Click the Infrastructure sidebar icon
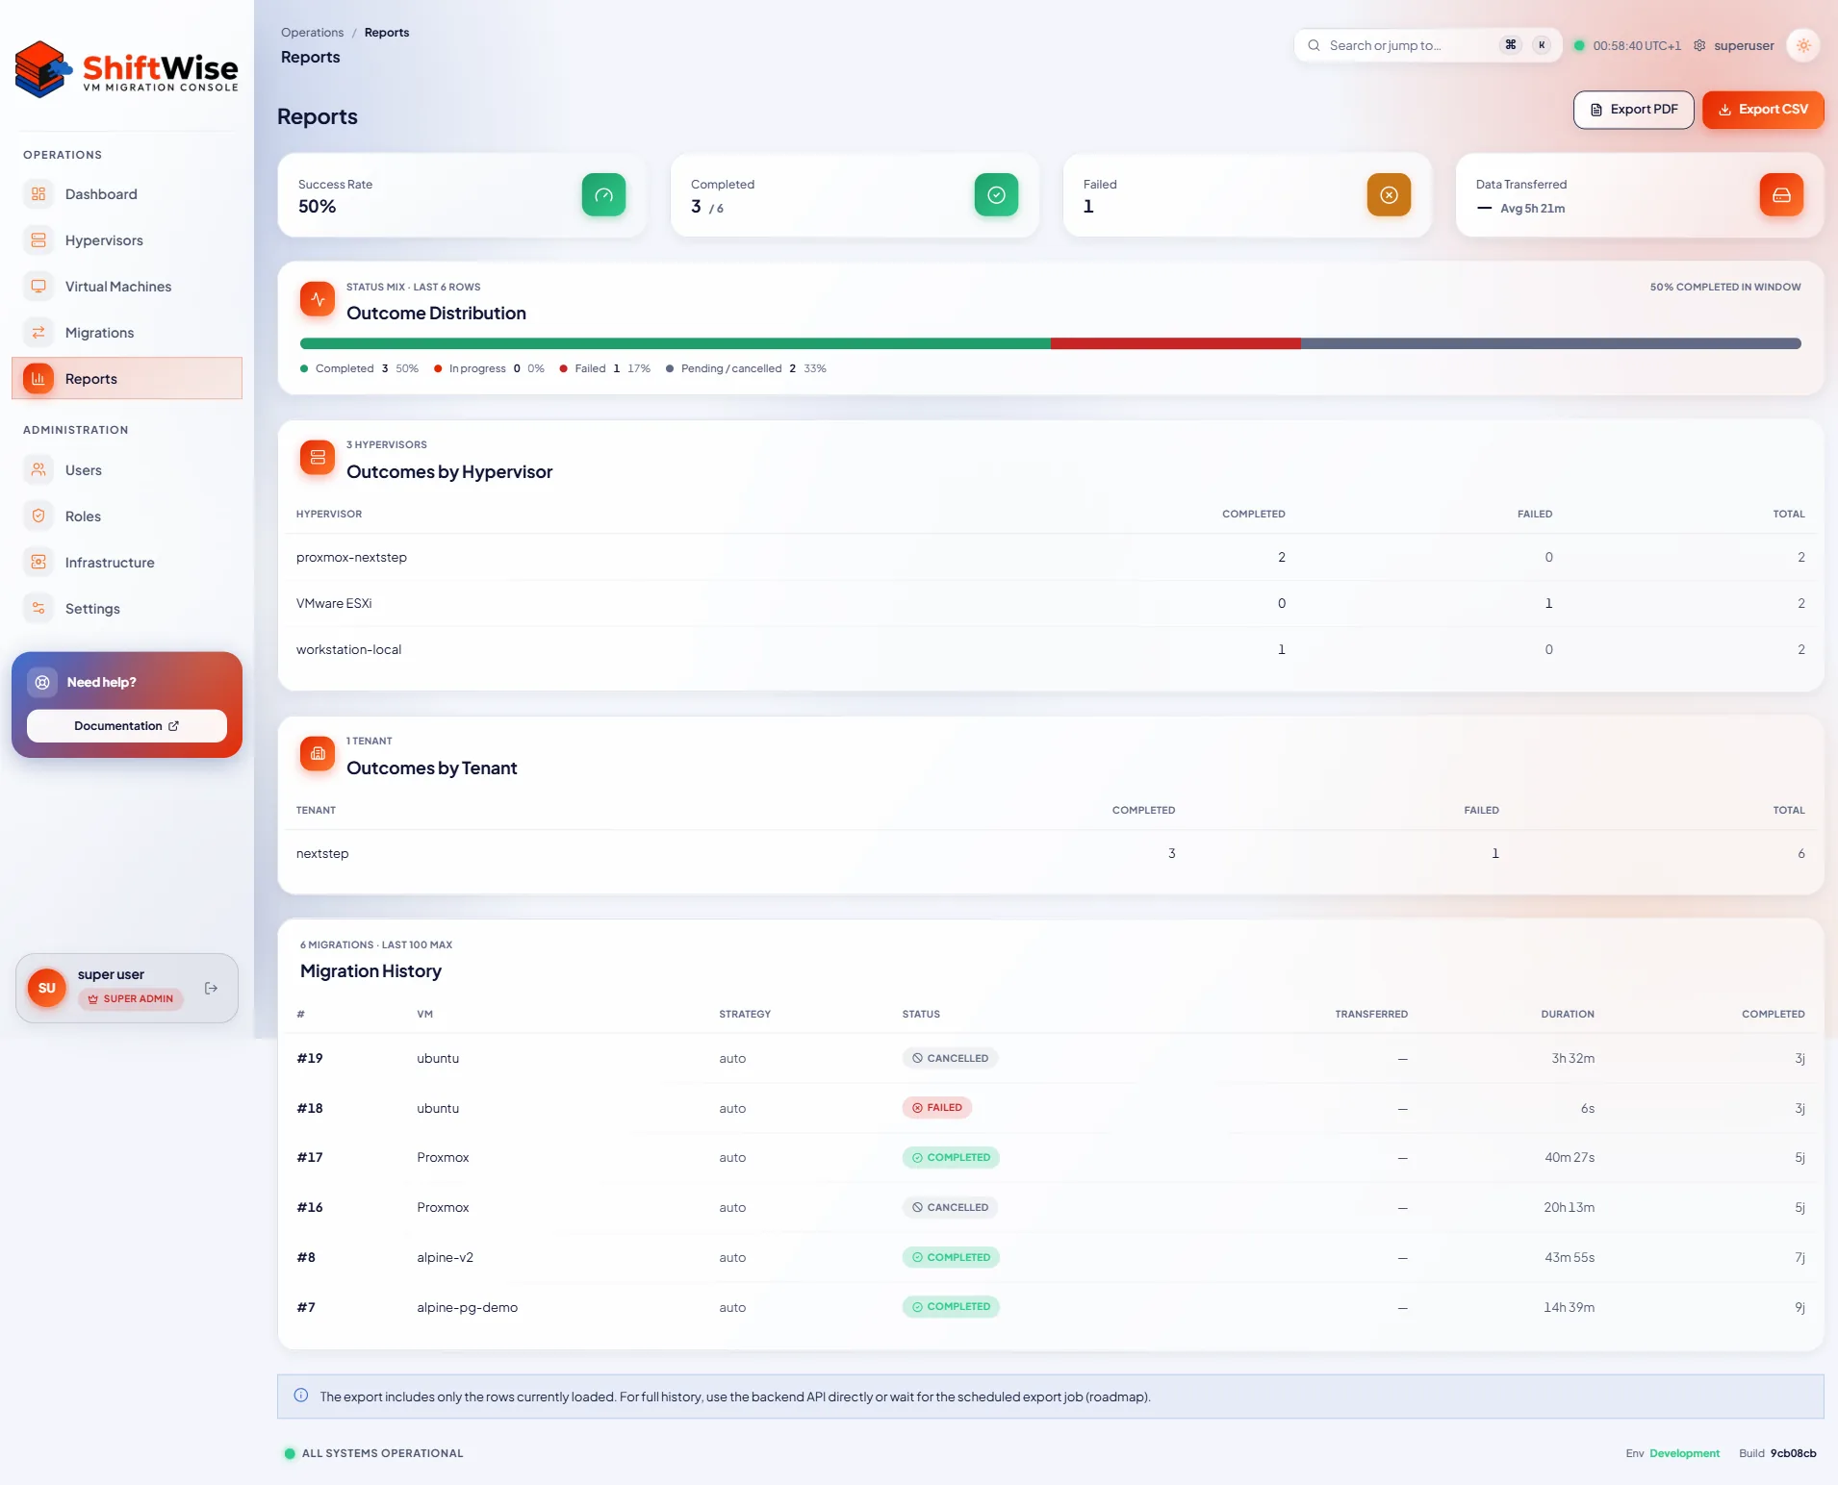This screenshot has width=1838, height=1485. 38,563
